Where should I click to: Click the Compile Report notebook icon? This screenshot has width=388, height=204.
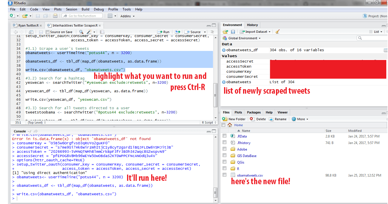click(x=102, y=32)
